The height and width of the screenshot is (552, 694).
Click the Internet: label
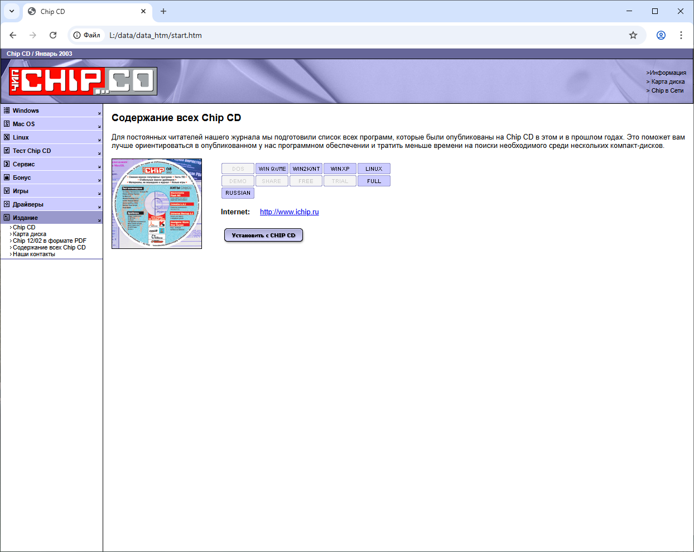[235, 212]
